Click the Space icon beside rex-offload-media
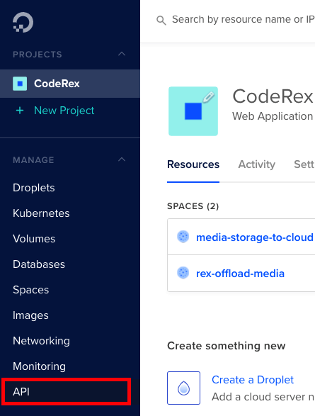 tap(183, 273)
